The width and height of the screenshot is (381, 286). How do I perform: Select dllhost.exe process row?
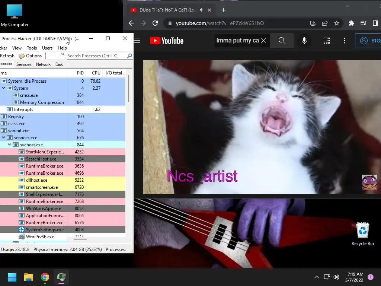pyautogui.click(x=63, y=180)
